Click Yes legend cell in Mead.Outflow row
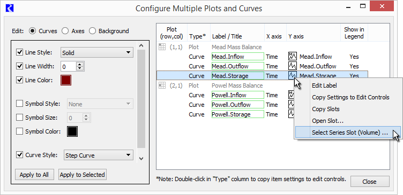Viewport: 403px width, 195px height. tap(354, 66)
